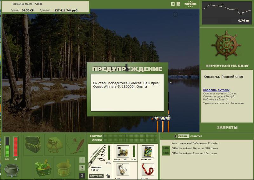Open the cloth sack icon

(54, 144)
